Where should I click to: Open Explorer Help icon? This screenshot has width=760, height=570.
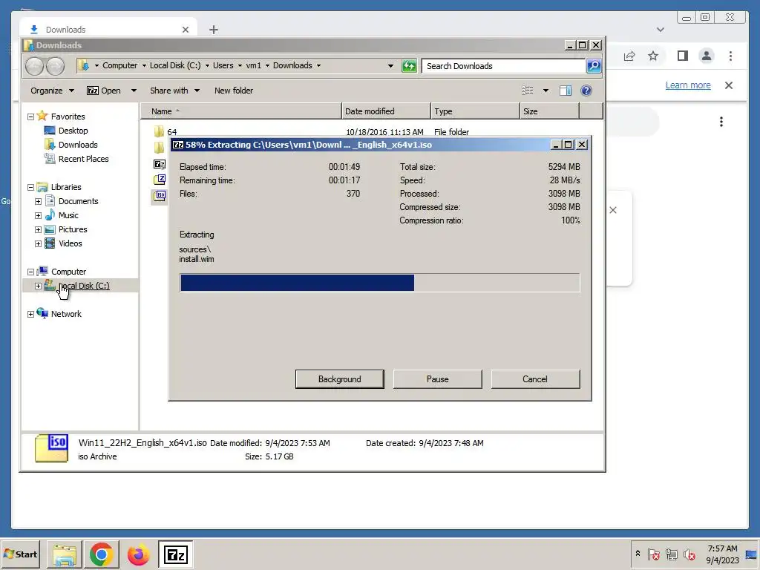pyautogui.click(x=586, y=91)
